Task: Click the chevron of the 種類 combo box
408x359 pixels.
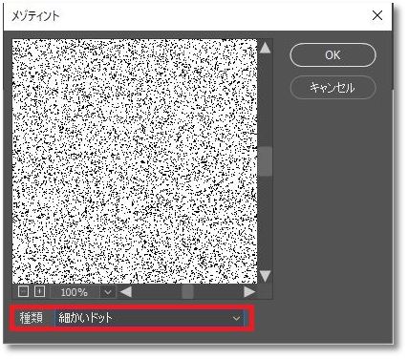Action: pos(236,318)
